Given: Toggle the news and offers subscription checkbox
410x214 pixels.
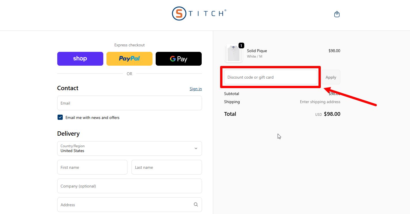Looking at the screenshot, I should (x=60, y=117).
